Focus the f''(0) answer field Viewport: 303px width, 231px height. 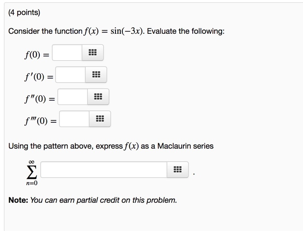pos(73,97)
